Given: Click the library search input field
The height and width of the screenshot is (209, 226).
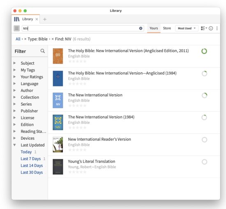Looking at the screenshot, I should pos(83,28).
